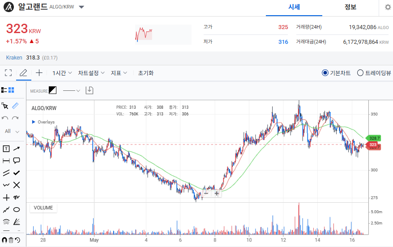Switch drawing palette to grid view icon

[x=11, y=90]
